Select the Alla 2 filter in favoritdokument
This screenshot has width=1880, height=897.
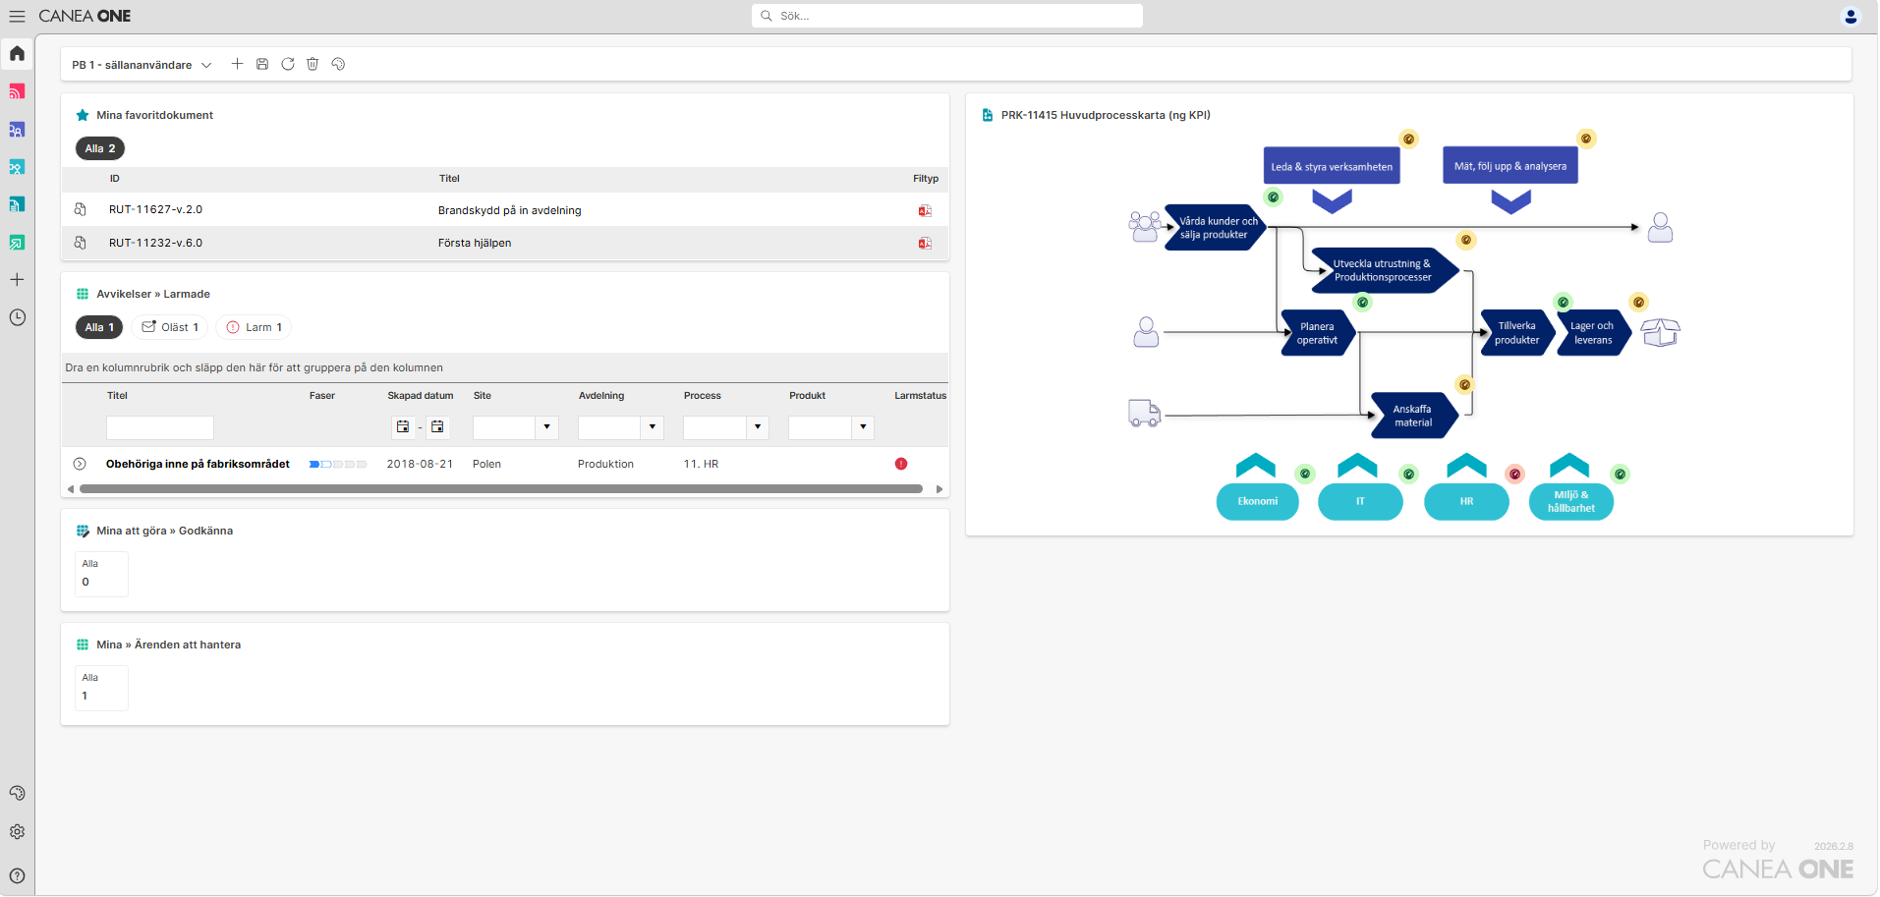point(100,148)
